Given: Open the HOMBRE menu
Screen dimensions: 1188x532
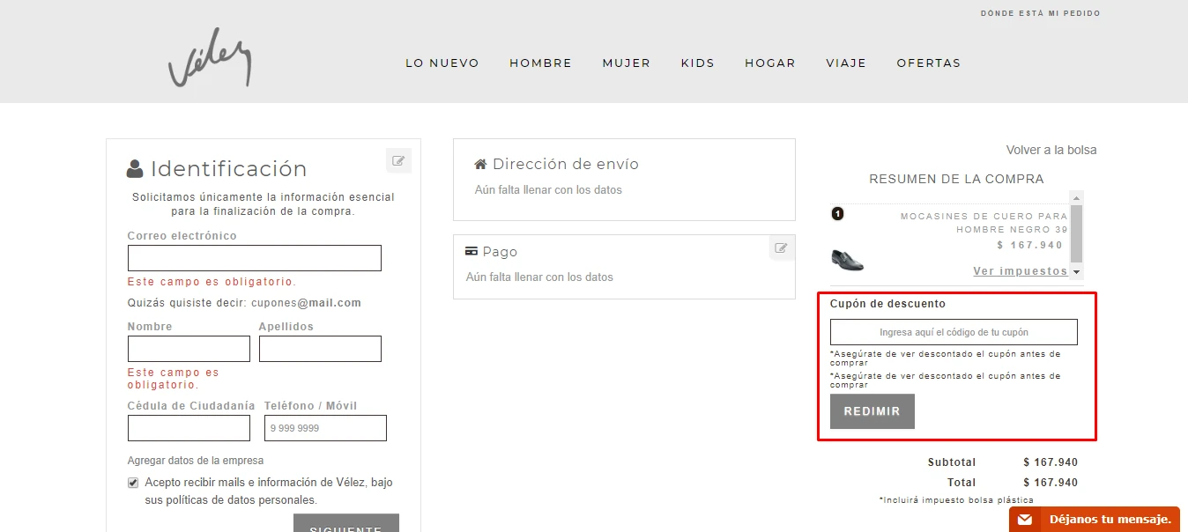Looking at the screenshot, I should coord(540,63).
